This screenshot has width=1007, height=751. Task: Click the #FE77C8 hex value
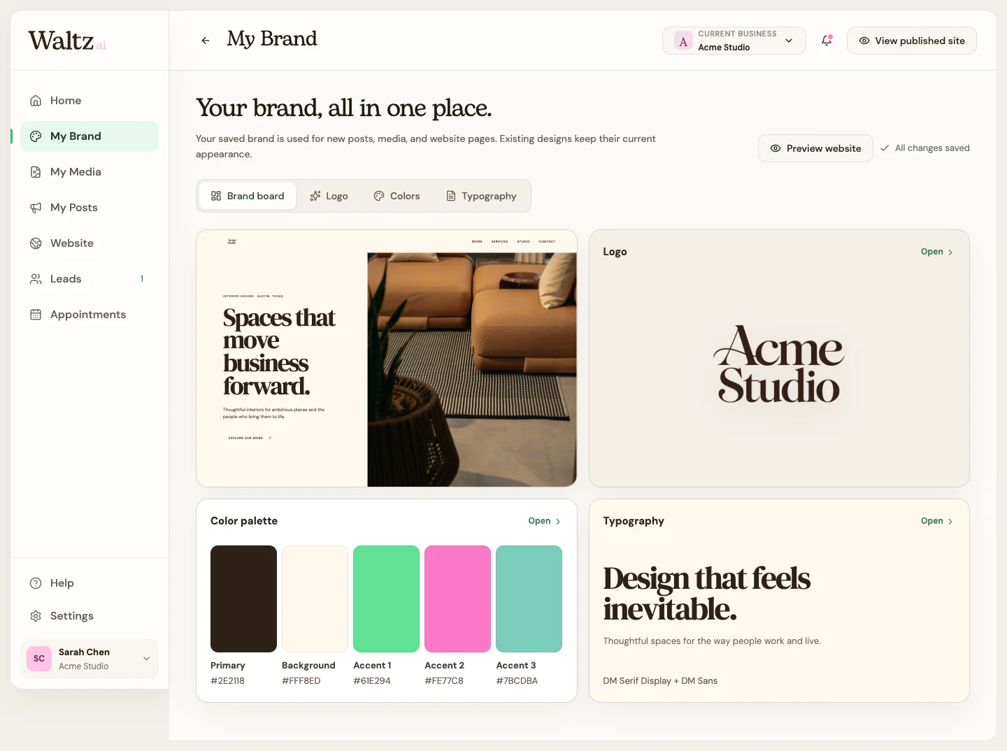(x=444, y=681)
